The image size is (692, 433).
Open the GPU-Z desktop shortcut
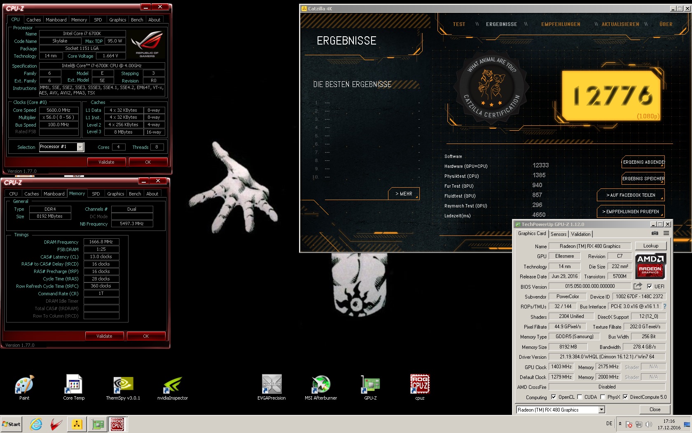[370, 387]
